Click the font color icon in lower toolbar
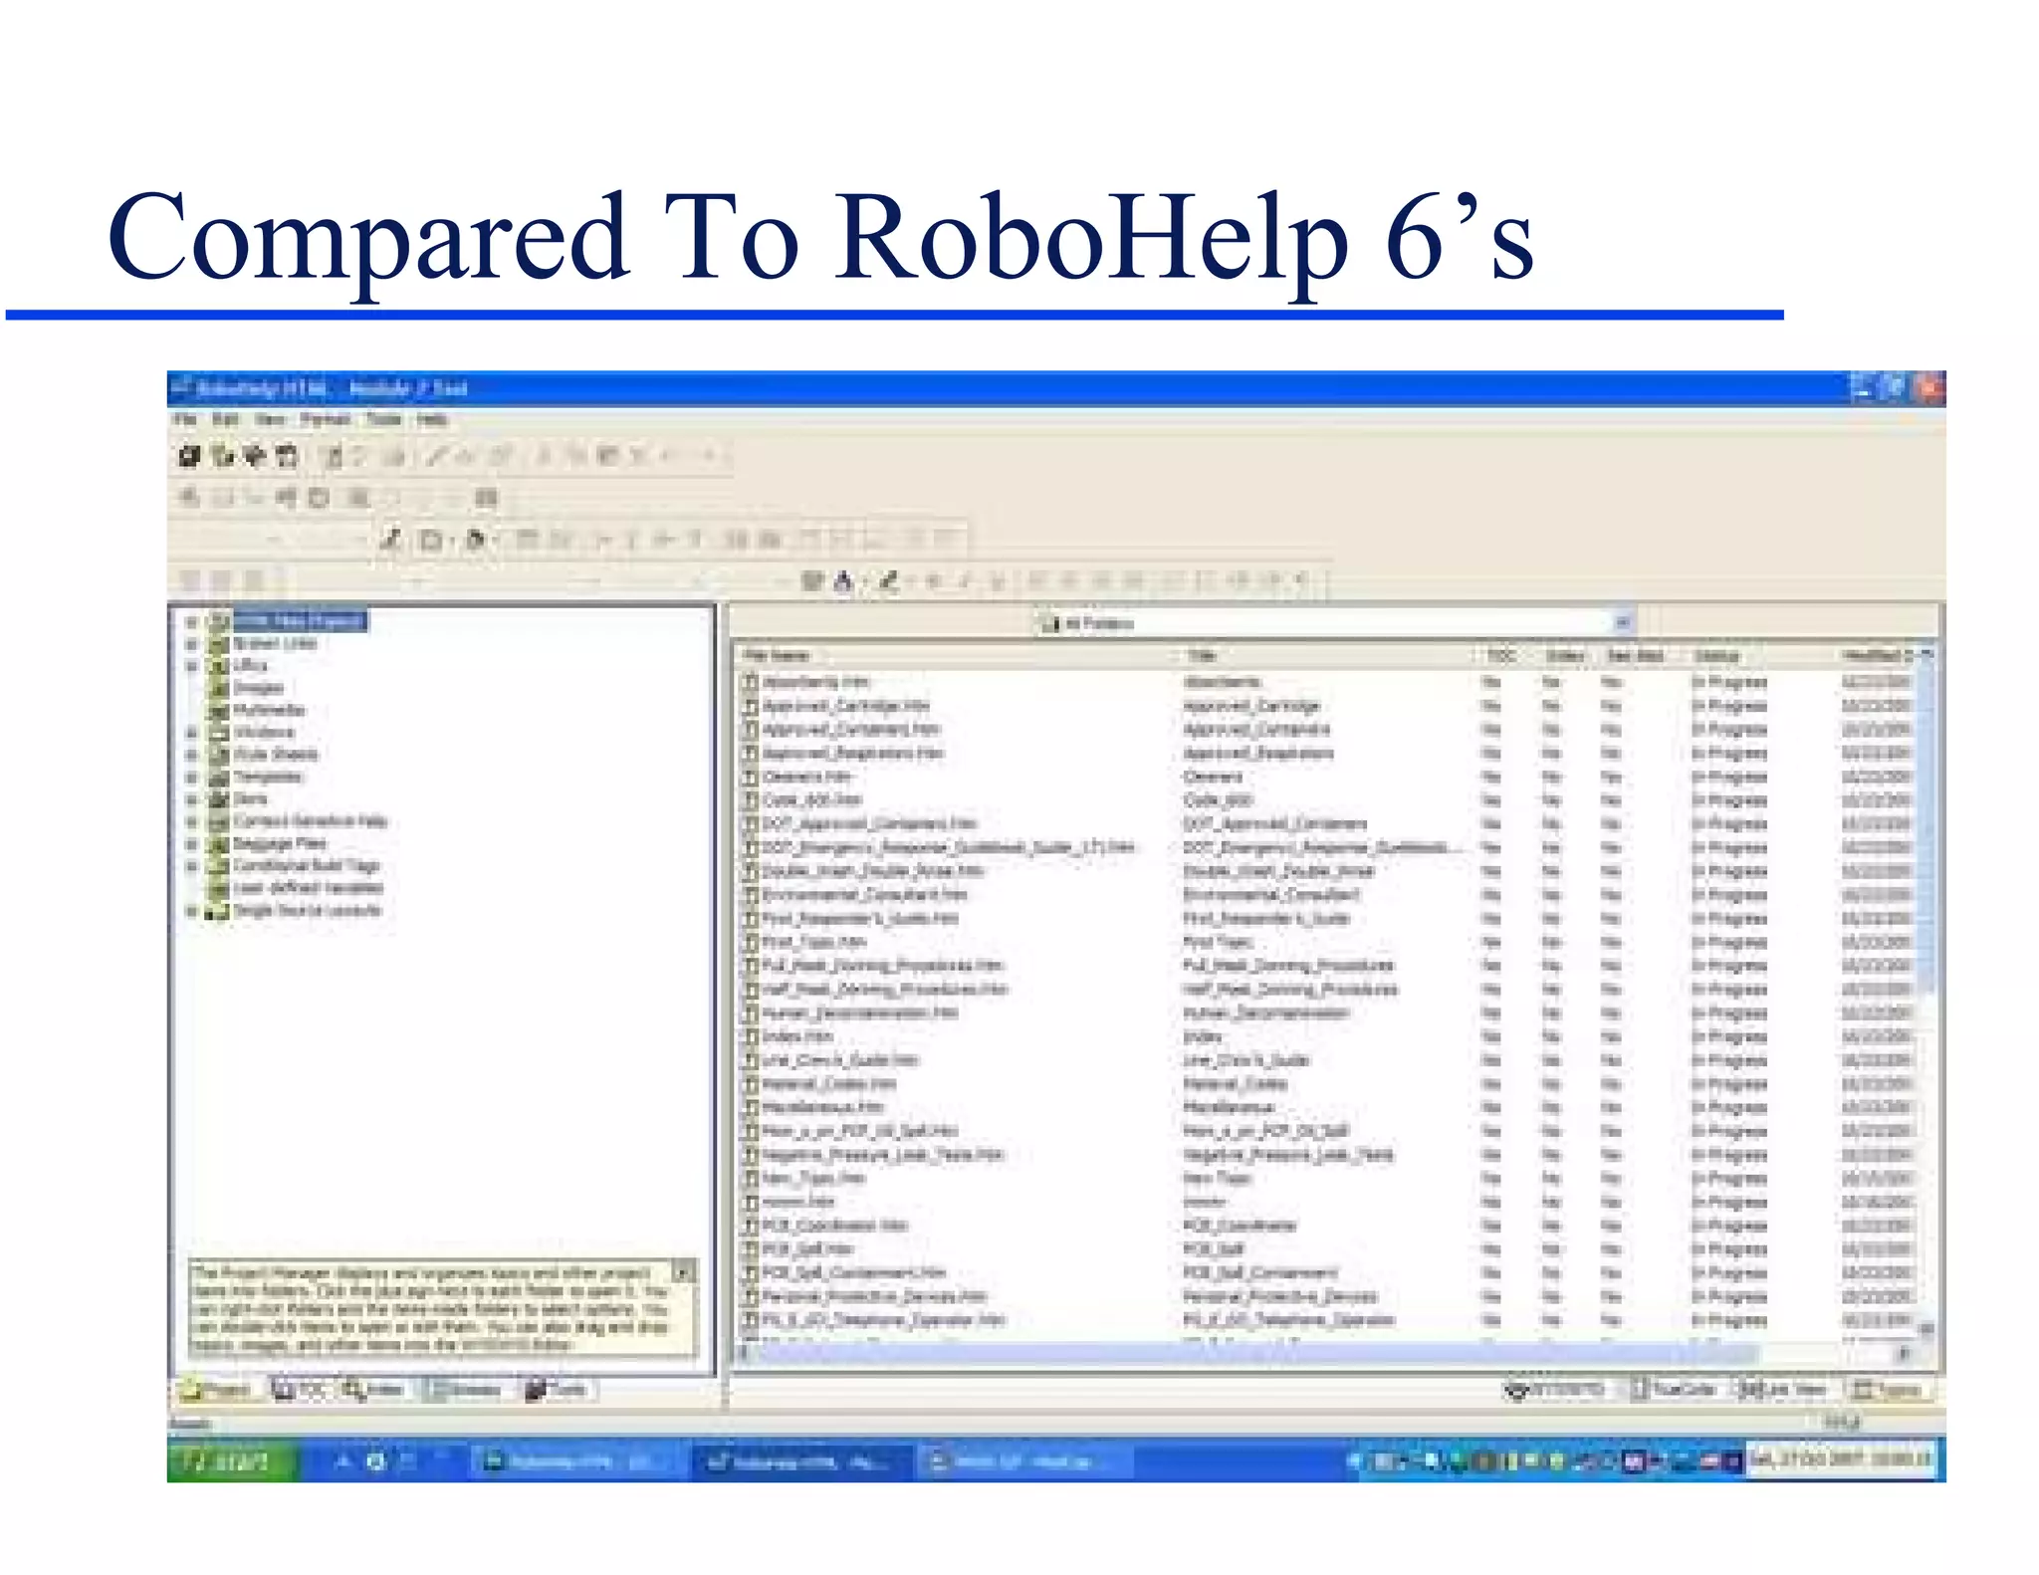The height and width of the screenshot is (1575, 2039). [843, 581]
